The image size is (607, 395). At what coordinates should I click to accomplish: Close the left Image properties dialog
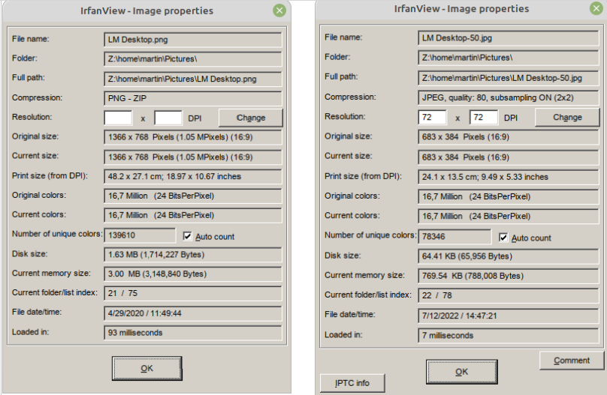pos(279,10)
